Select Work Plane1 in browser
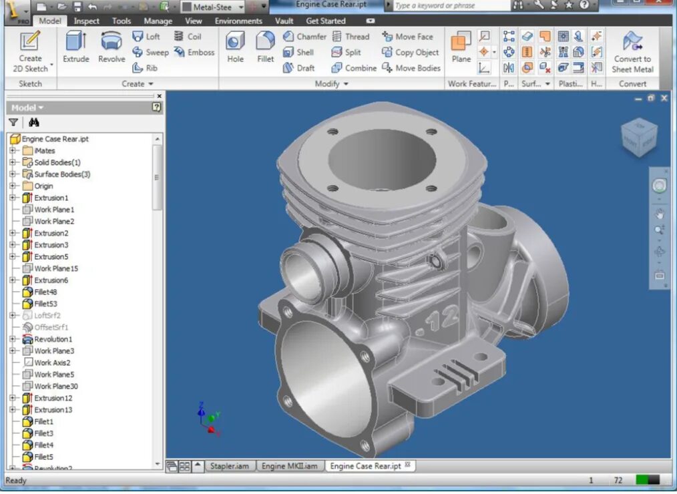The width and height of the screenshot is (677, 494). 48,210
